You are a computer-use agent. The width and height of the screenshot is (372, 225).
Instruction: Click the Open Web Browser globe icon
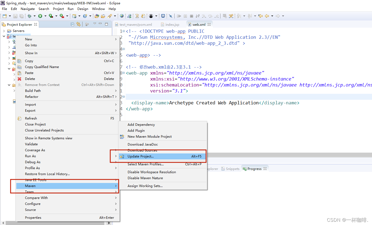click(x=122, y=16)
